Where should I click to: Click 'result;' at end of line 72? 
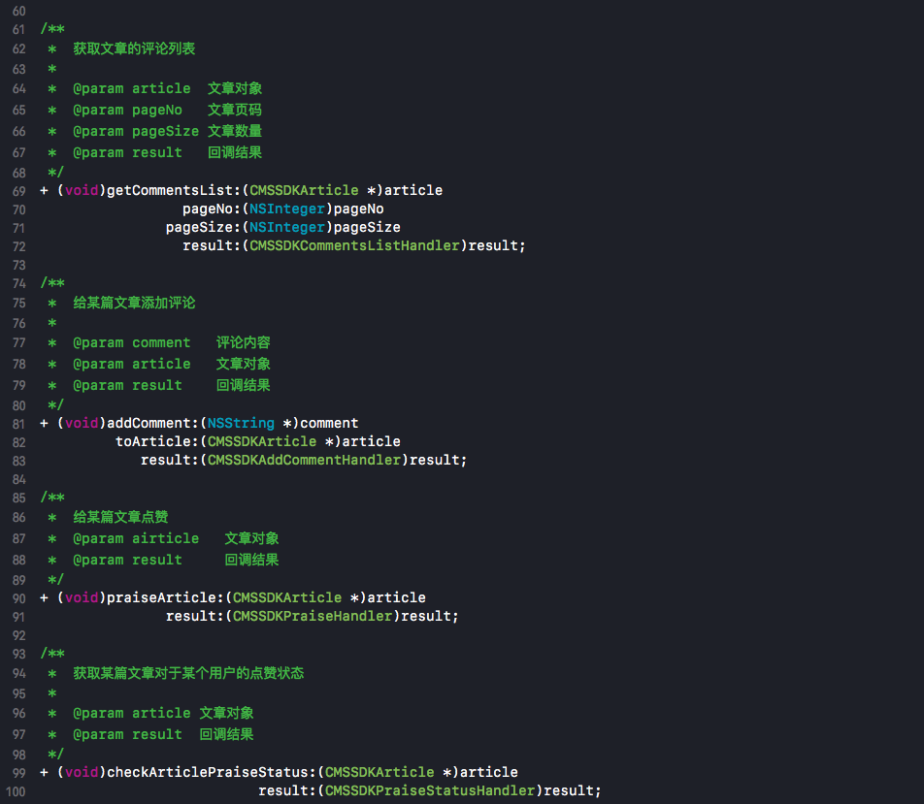tap(497, 245)
